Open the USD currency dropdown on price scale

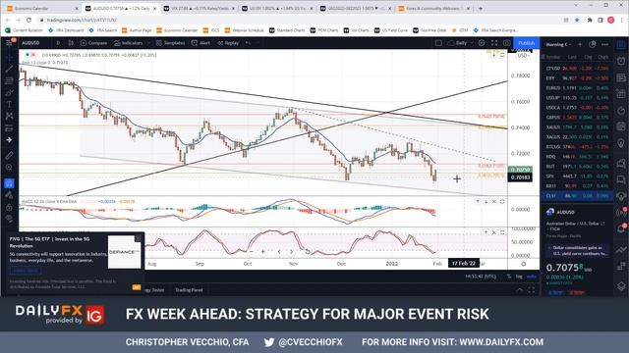[523, 56]
